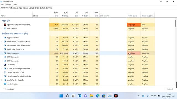177x99 pixels.
Task: Sort by the CPU column header
Action: [54, 14]
